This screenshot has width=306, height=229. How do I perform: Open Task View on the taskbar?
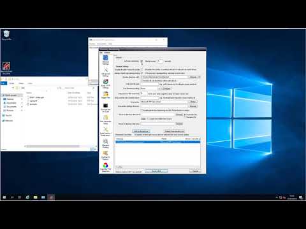click(20, 197)
